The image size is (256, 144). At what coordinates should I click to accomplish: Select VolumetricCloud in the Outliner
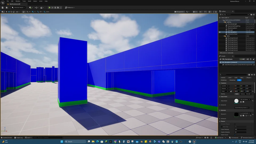[x=233, y=34]
